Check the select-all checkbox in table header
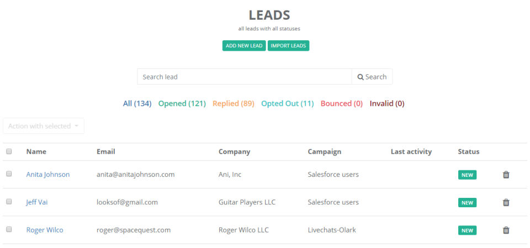This screenshot has height=248, width=530. point(9,151)
